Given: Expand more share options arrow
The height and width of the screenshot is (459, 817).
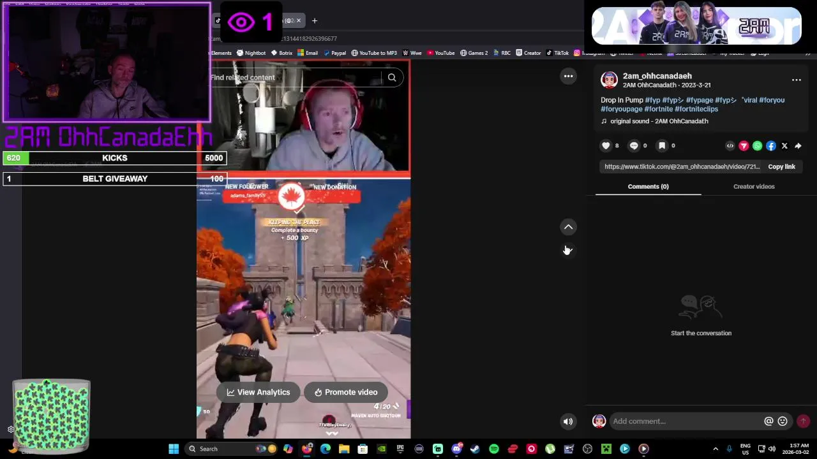Looking at the screenshot, I should 798,146.
